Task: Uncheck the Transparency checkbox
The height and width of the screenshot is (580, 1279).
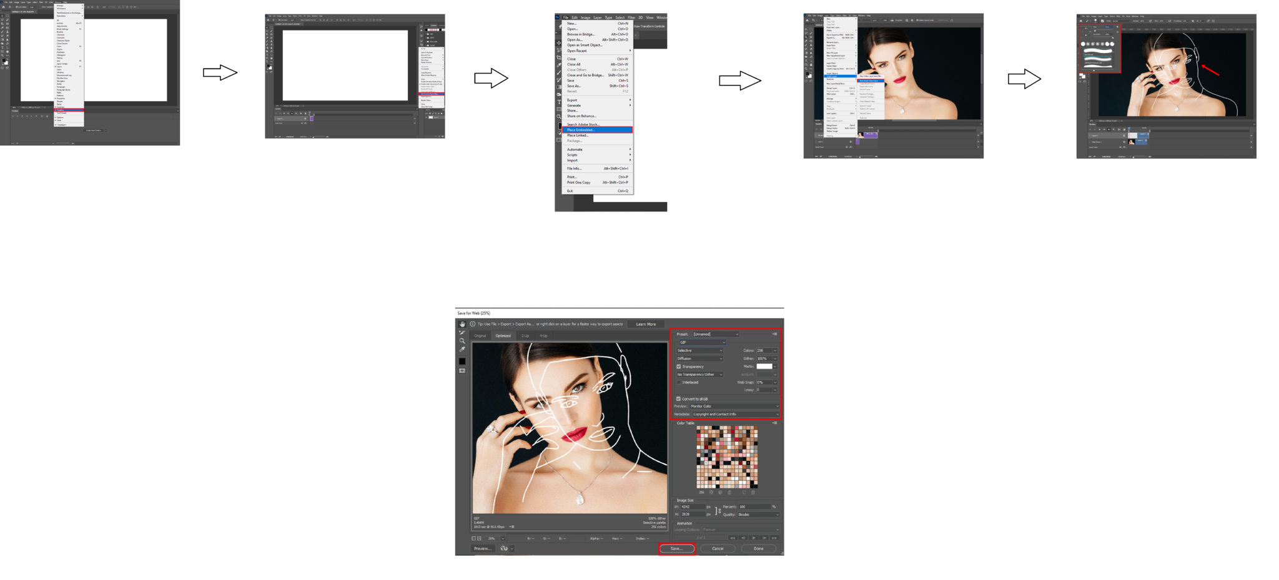Action: tap(679, 367)
